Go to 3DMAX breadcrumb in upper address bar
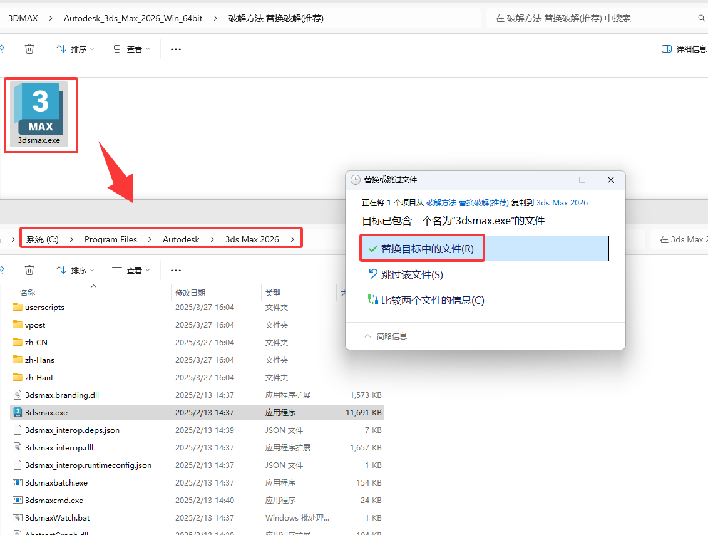 coord(23,18)
